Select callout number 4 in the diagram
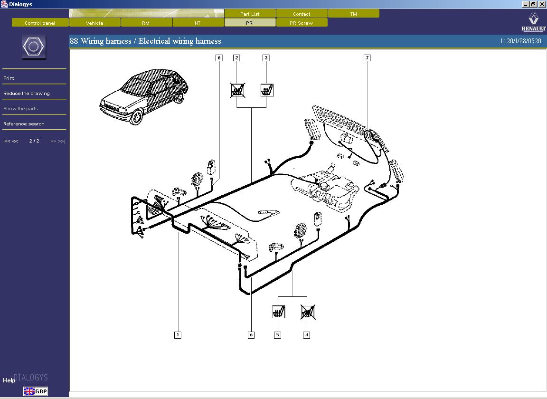The width and height of the screenshot is (547, 399). coord(307,335)
